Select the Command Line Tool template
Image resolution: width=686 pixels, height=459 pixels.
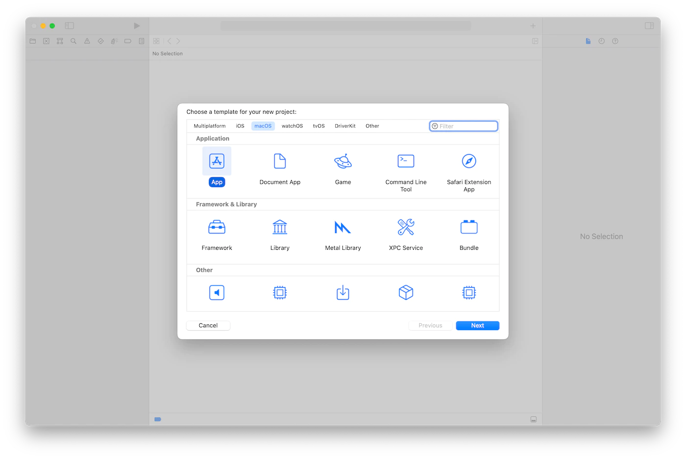(406, 161)
